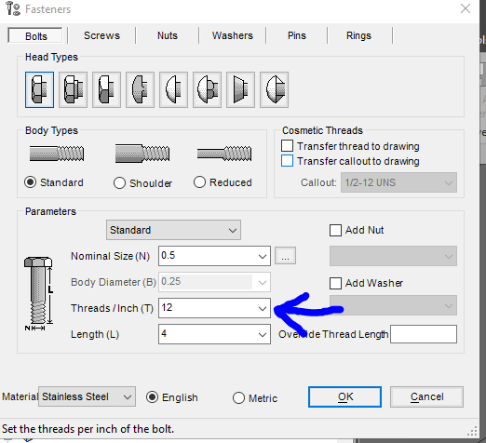This screenshot has width=486, height=443.
Task: Select the conical countersunk head type
Action: point(240,89)
